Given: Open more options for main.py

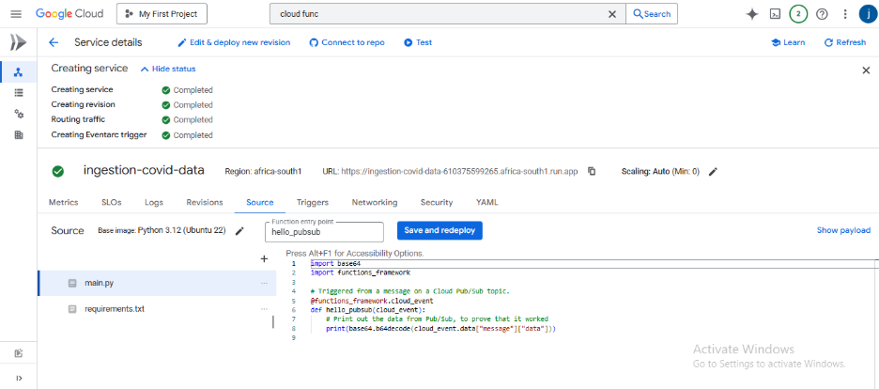Looking at the screenshot, I should pyautogui.click(x=264, y=284).
